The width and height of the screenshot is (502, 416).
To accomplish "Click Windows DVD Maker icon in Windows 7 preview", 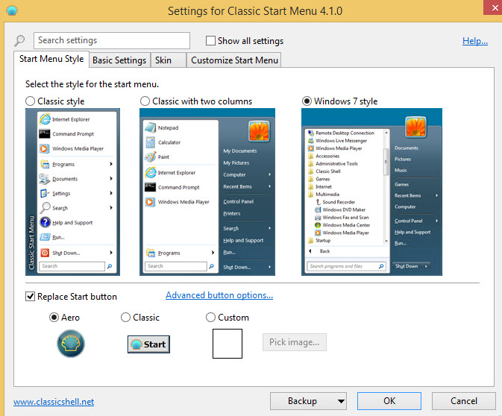I will point(318,209).
